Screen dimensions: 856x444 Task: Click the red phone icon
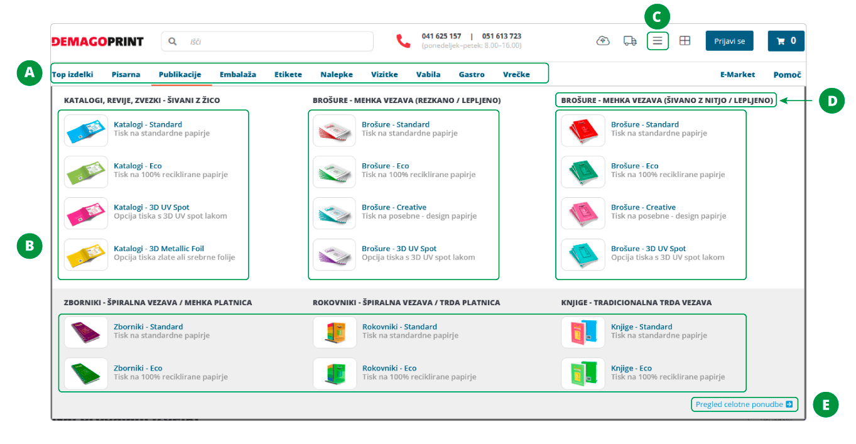403,41
